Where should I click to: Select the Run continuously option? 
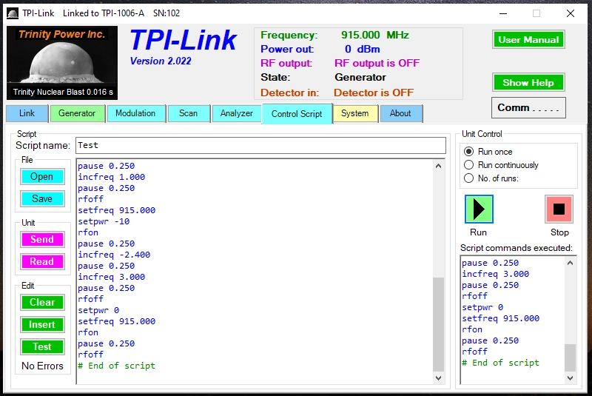[x=468, y=165]
